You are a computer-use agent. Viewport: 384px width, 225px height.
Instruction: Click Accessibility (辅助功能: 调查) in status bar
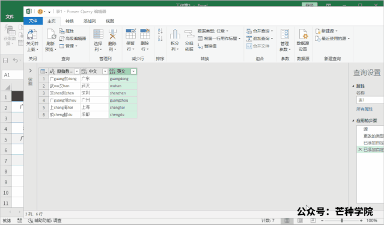tap(45, 221)
